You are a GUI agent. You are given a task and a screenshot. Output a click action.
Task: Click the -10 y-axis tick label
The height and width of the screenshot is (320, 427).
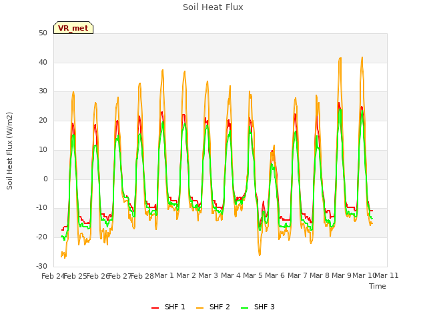click(x=41, y=208)
